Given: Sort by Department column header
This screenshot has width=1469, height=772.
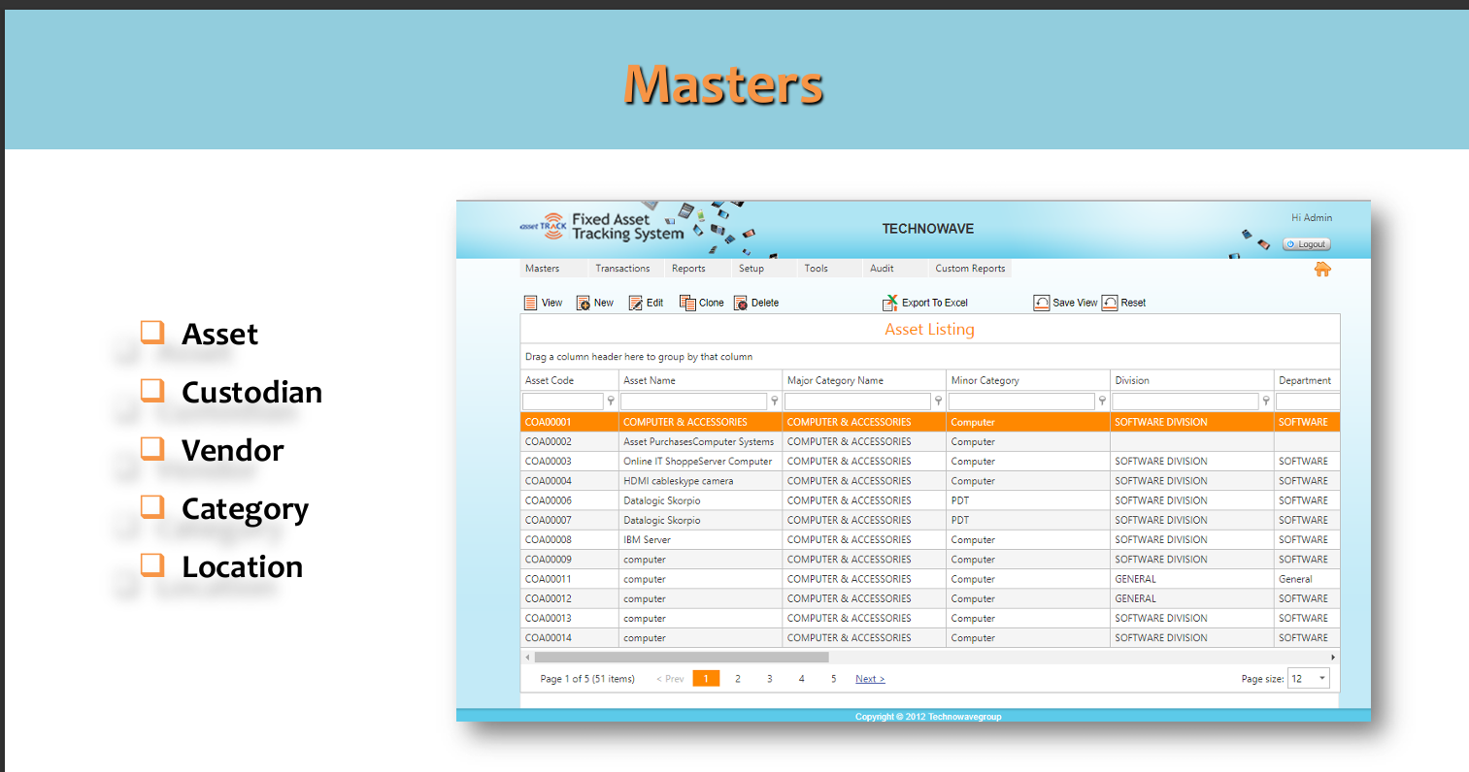Looking at the screenshot, I should click(1305, 380).
